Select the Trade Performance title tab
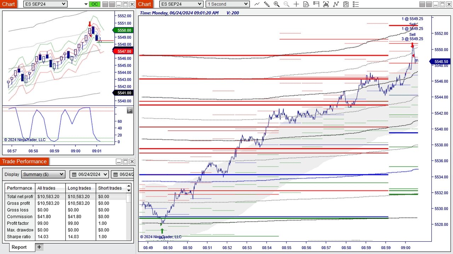Viewport: 453px width, 254px height. coord(24,162)
